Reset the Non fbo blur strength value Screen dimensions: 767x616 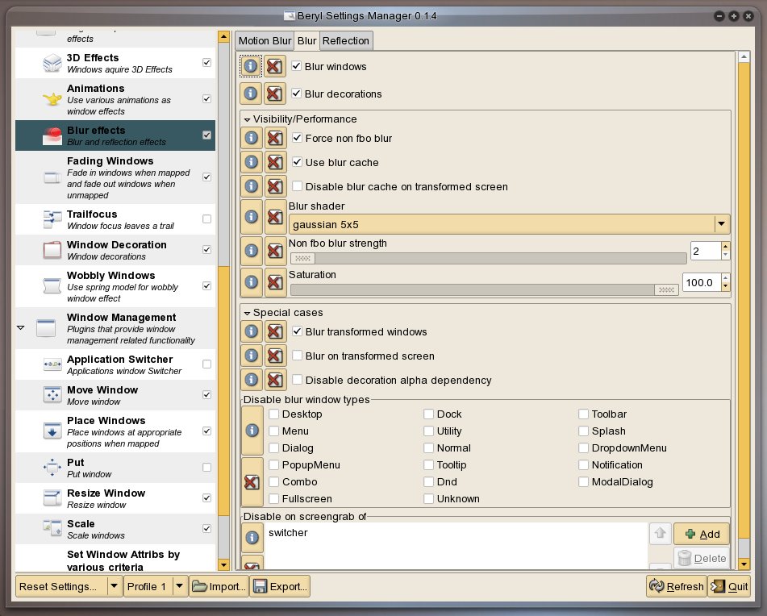click(275, 251)
